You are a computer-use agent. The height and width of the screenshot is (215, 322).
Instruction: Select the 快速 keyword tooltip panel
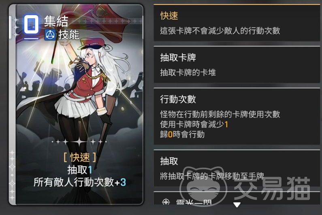click(237, 23)
